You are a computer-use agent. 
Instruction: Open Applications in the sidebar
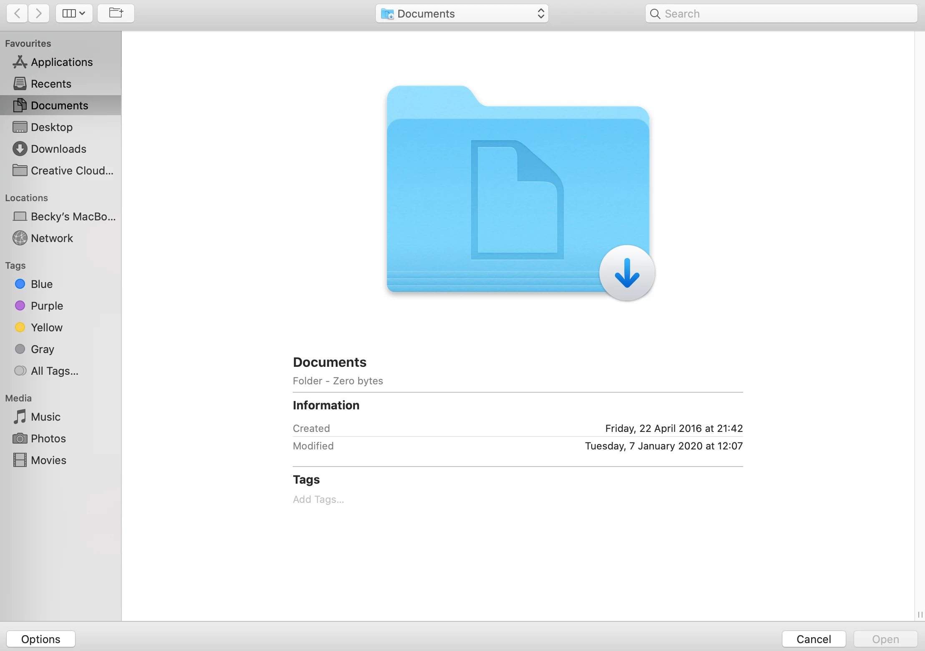click(62, 62)
